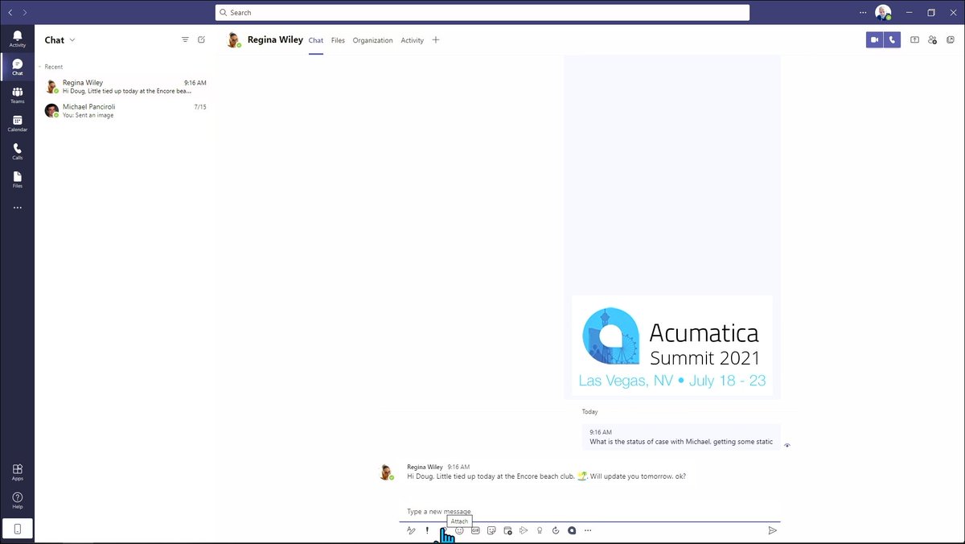Click Regina's avatar beside her message
The width and height of the screenshot is (965, 544).
pos(387,472)
